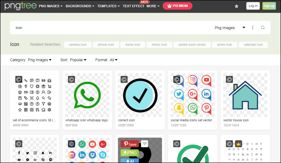Open TEXT EFFECT section
The width and height of the screenshot is (281, 163).
click(134, 6)
